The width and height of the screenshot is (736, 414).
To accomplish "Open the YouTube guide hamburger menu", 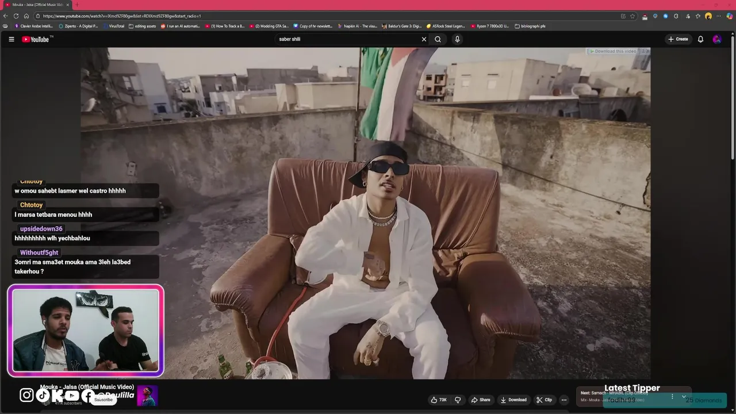I will [x=11, y=39].
